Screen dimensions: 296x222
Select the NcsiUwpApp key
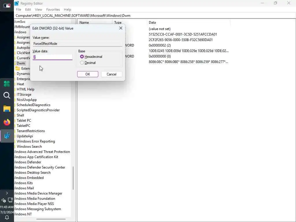click(x=27, y=100)
